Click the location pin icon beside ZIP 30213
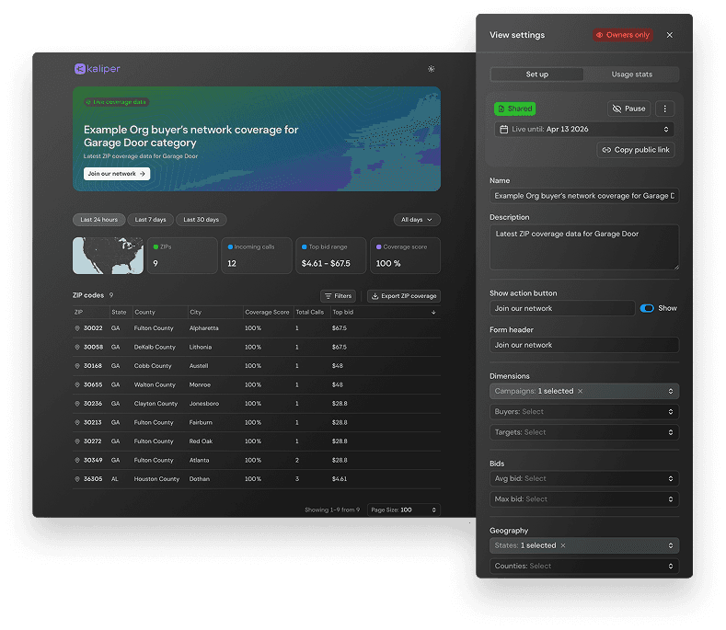The height and width of the screenshot is (630, 726). click(77, 423)
